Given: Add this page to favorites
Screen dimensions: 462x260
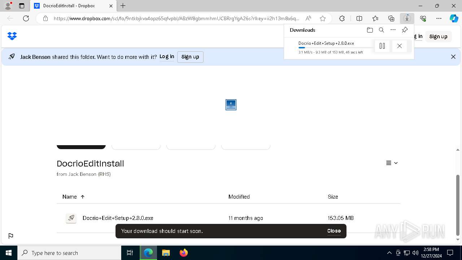Looking at the screenshot, I should (323, 18).
